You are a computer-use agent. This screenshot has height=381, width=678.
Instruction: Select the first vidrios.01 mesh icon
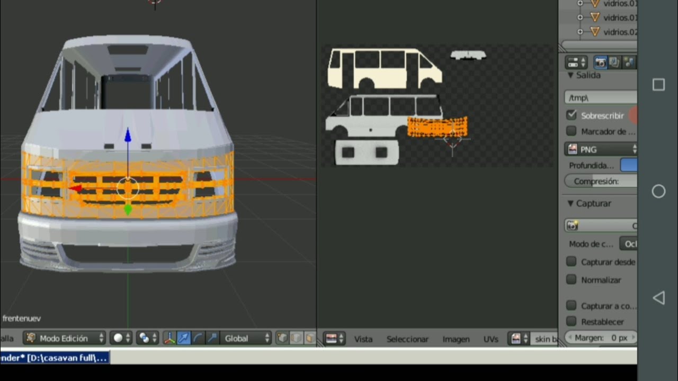click(595, 3)
